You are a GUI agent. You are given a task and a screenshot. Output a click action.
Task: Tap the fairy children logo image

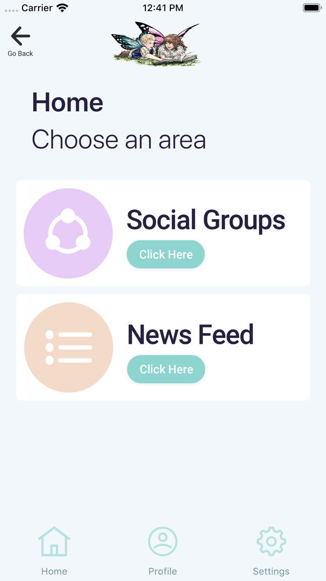pos(156,43)
